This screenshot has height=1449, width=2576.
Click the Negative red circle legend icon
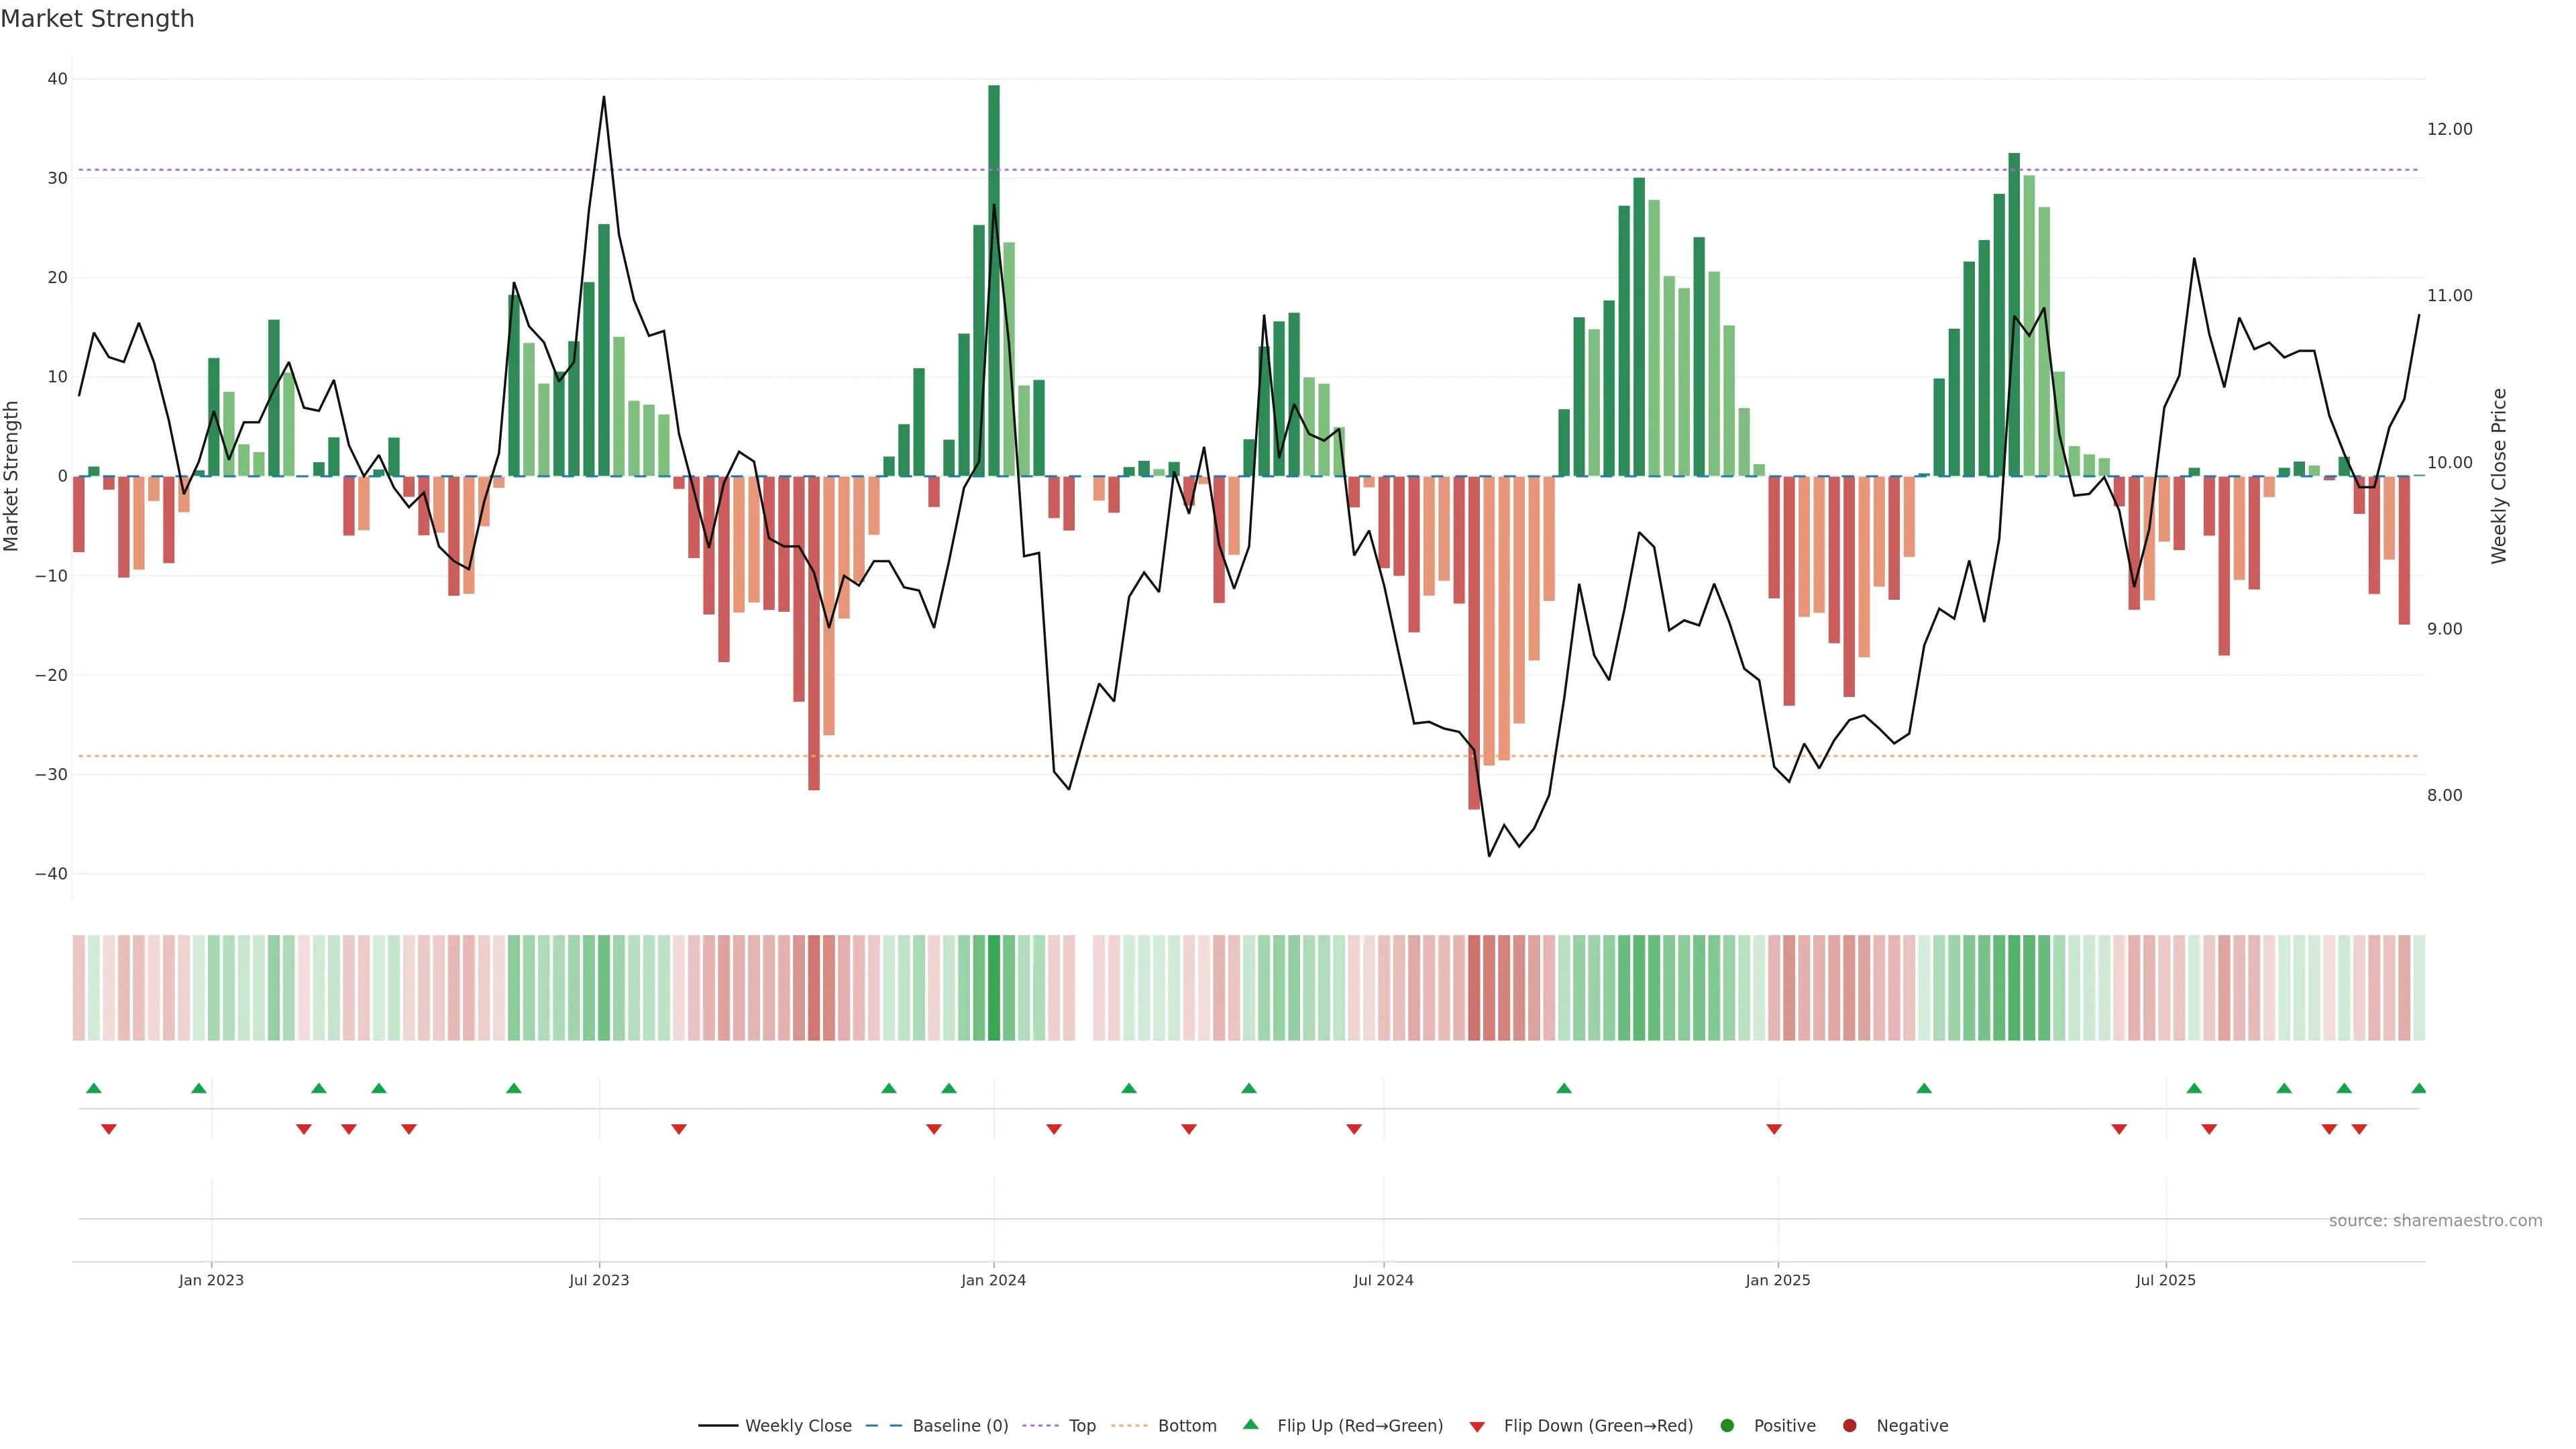(1849, 1426)
